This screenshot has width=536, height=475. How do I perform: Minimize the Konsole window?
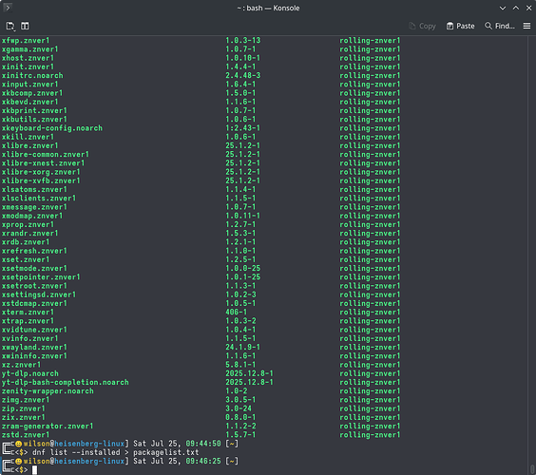[x=503, y=8]
